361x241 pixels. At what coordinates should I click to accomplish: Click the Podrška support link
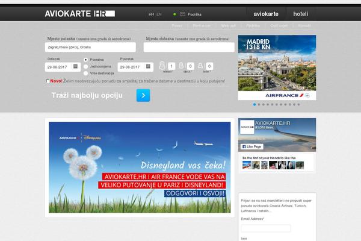(194, 14)
